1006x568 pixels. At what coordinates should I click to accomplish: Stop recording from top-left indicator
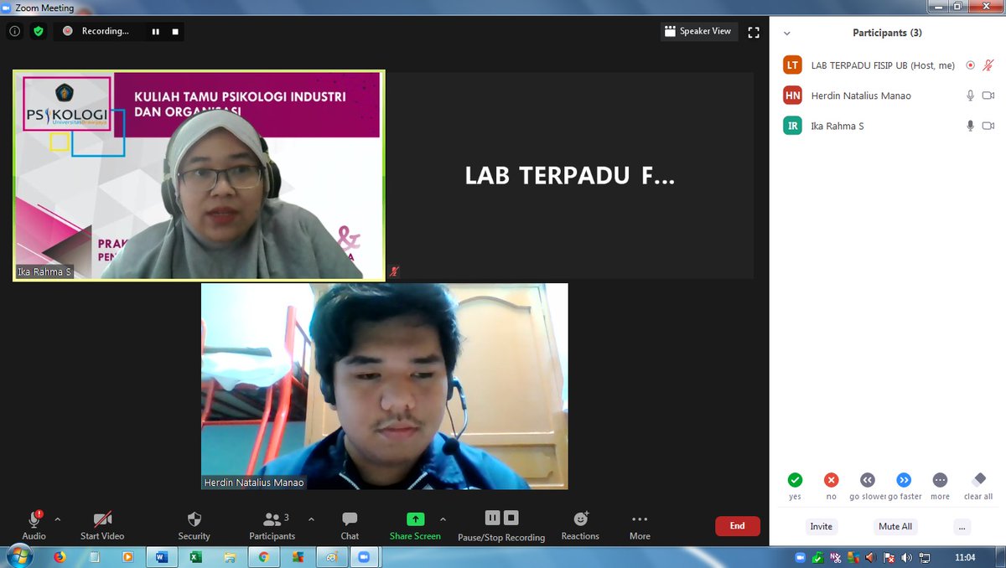(175, 31)
